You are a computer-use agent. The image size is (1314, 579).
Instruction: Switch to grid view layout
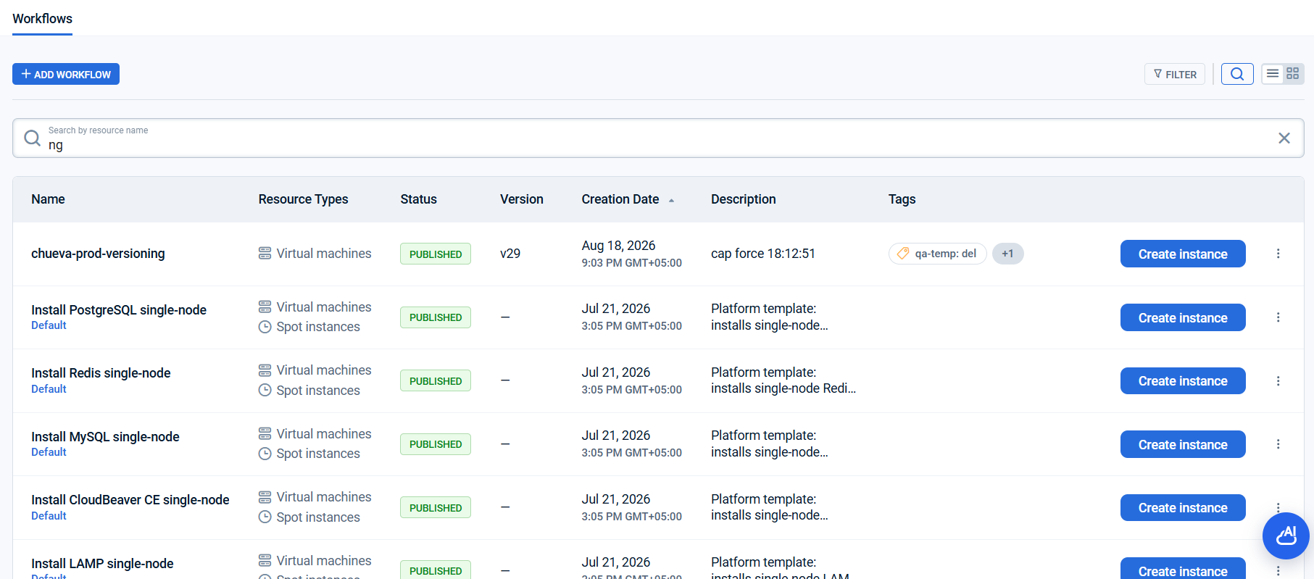coord(1293,74)
